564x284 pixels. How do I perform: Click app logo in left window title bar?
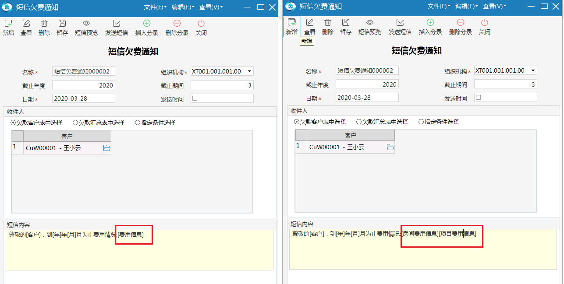point(7,7)
